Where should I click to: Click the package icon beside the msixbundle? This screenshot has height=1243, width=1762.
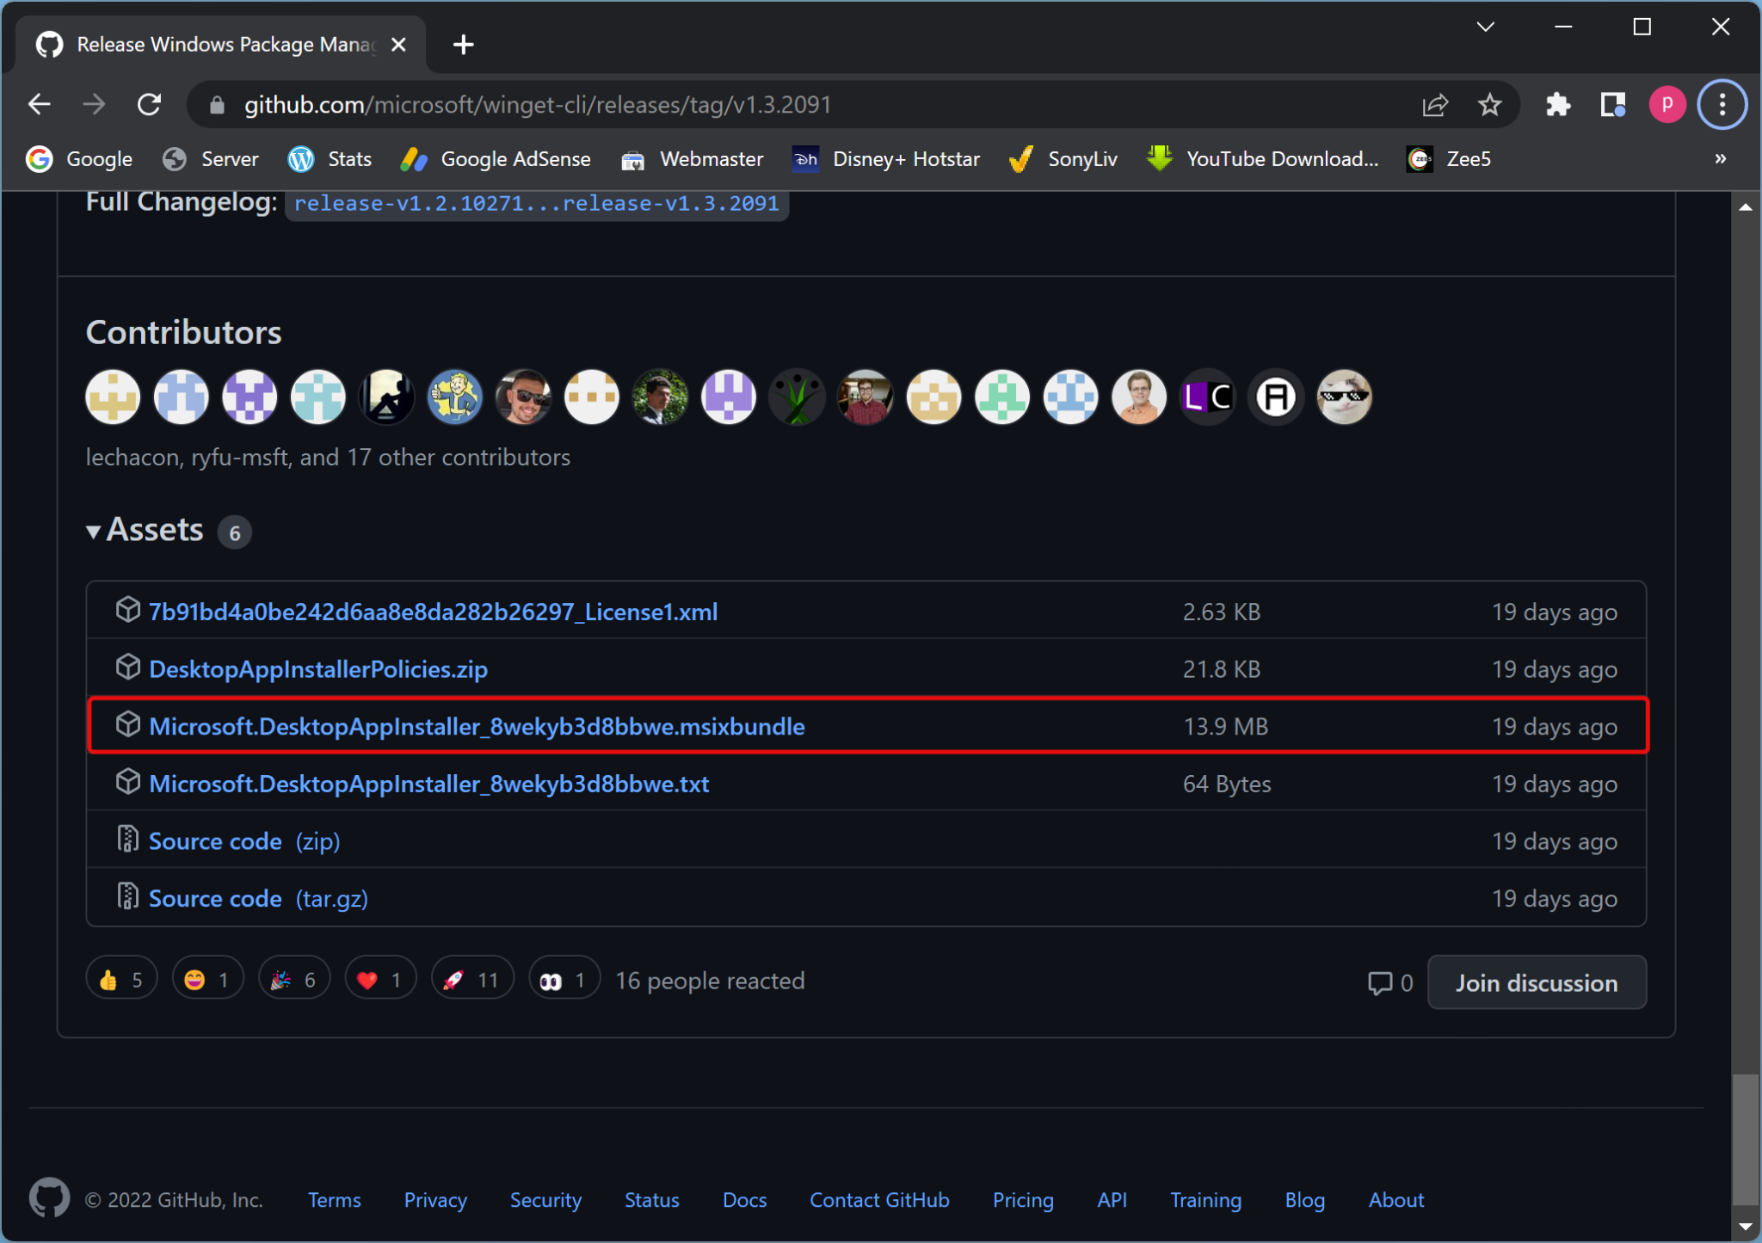pyautogui.click(x=127, y=724)
